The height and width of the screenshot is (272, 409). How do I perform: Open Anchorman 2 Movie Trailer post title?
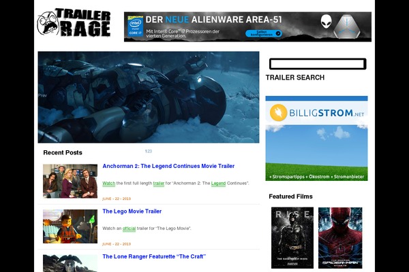point(168,166)
